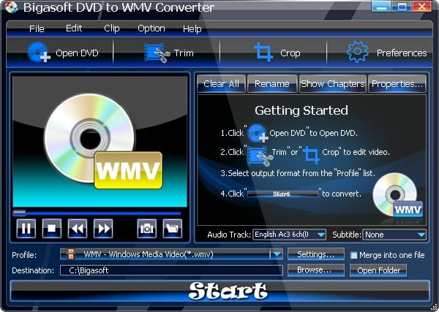Click the app logo in title bar
Viewport: 439px width, 312px height.
pyautogui.click(x=12, y=7)
